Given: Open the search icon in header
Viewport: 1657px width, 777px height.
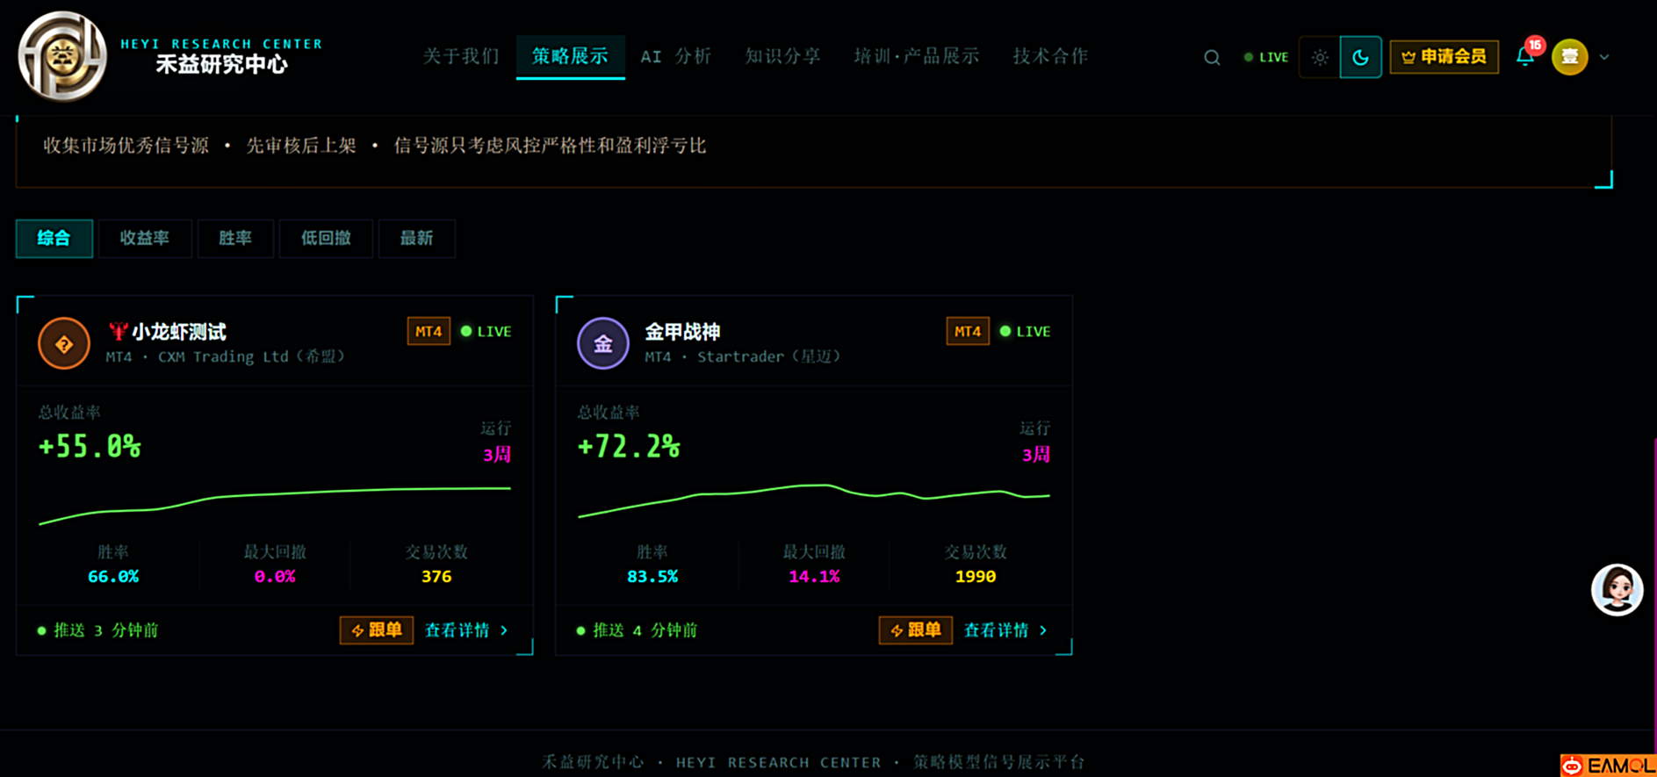Looking at the screenshot, I should [x=1212, y=58].
